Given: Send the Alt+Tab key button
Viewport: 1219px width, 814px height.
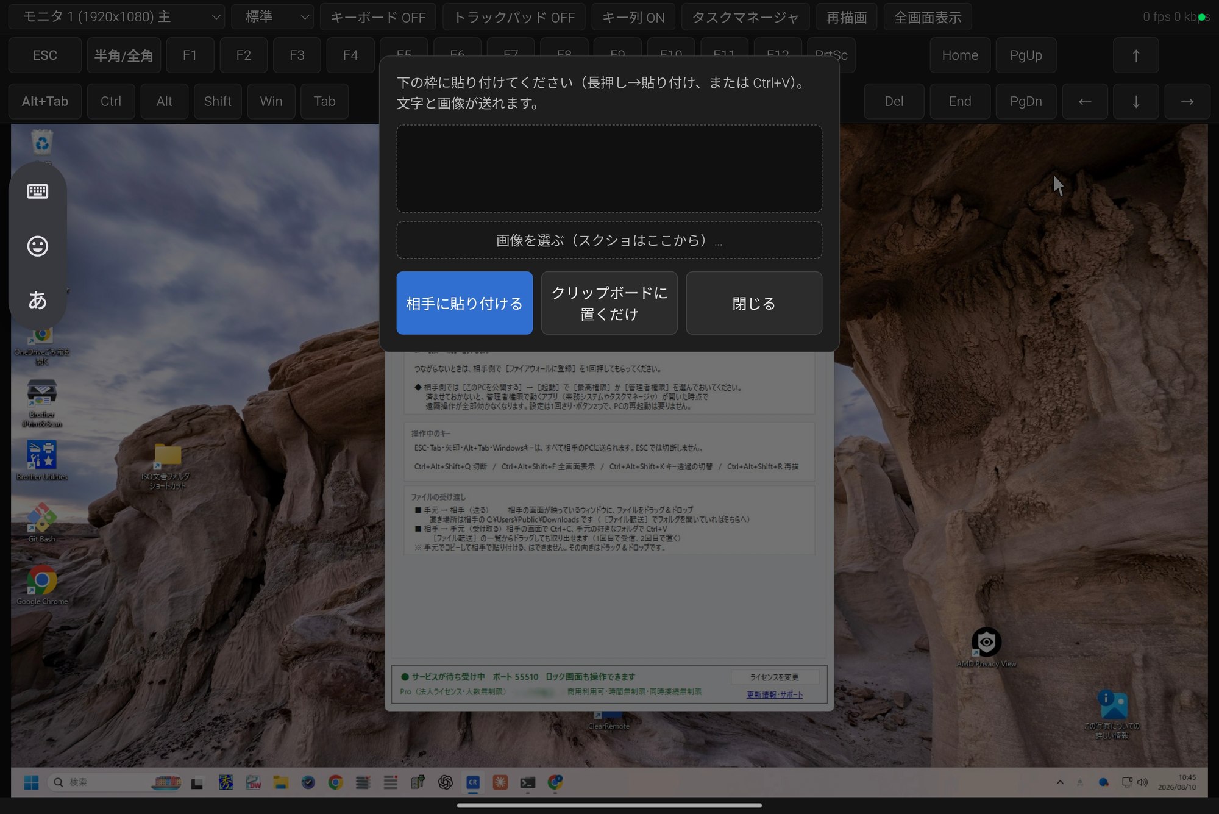Looking at the screenshot, I should [45, 101].
